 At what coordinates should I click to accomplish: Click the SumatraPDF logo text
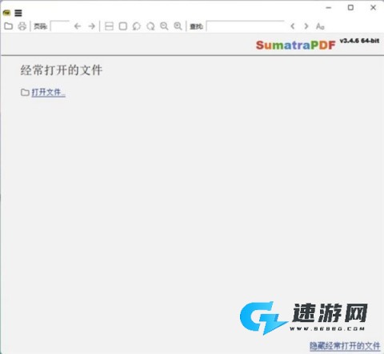(295, 45)
